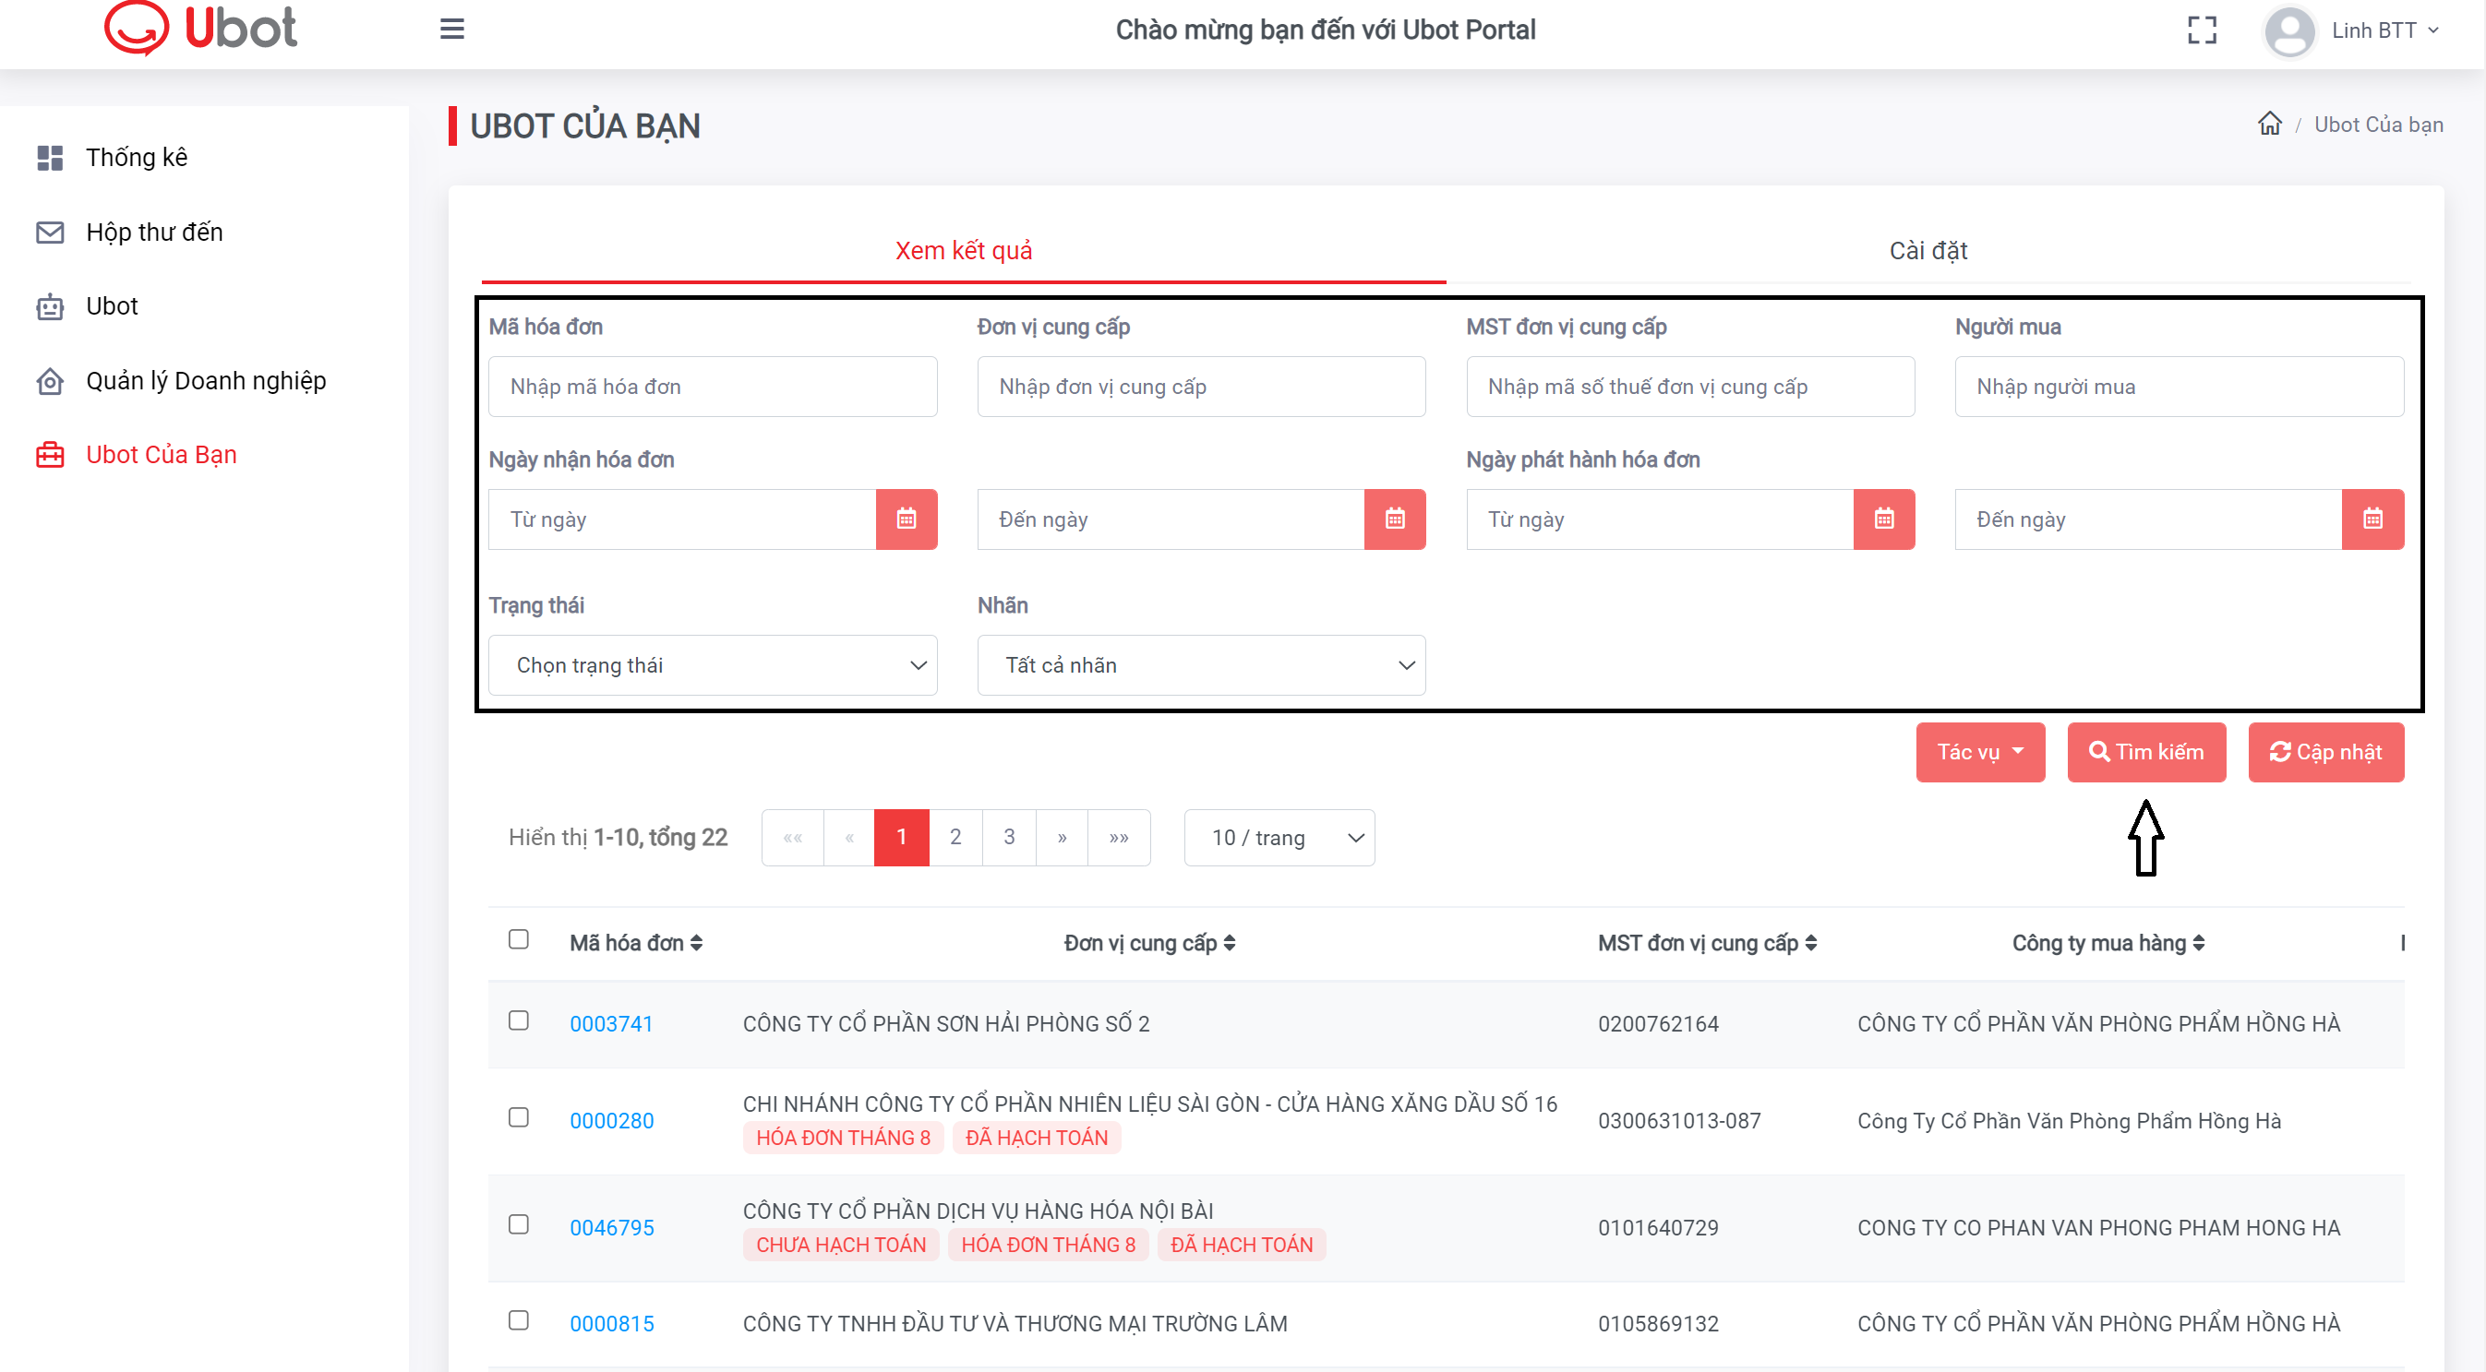The image size is (2486, 1372).
Task: Focus the MST đơn vị cung cấp input
Action: 1690,387
